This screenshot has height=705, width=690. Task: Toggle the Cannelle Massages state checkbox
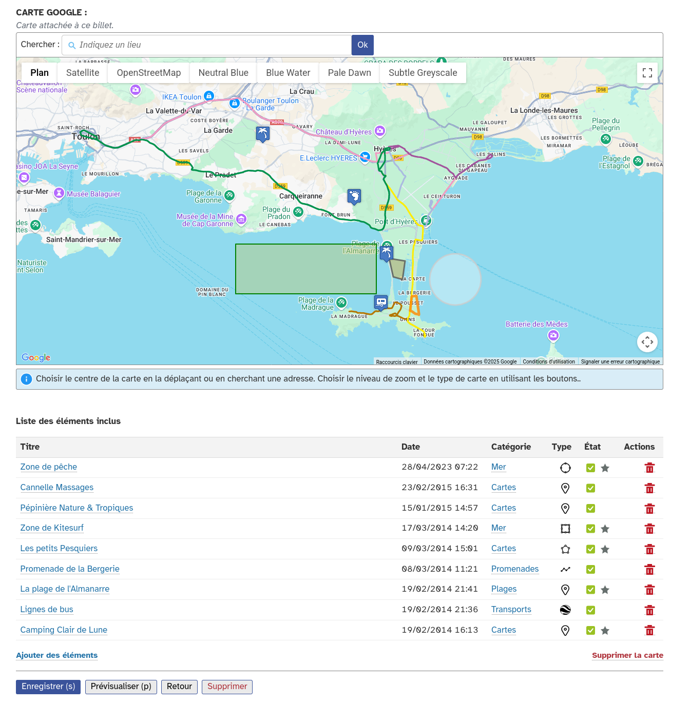tap(590, 488)
